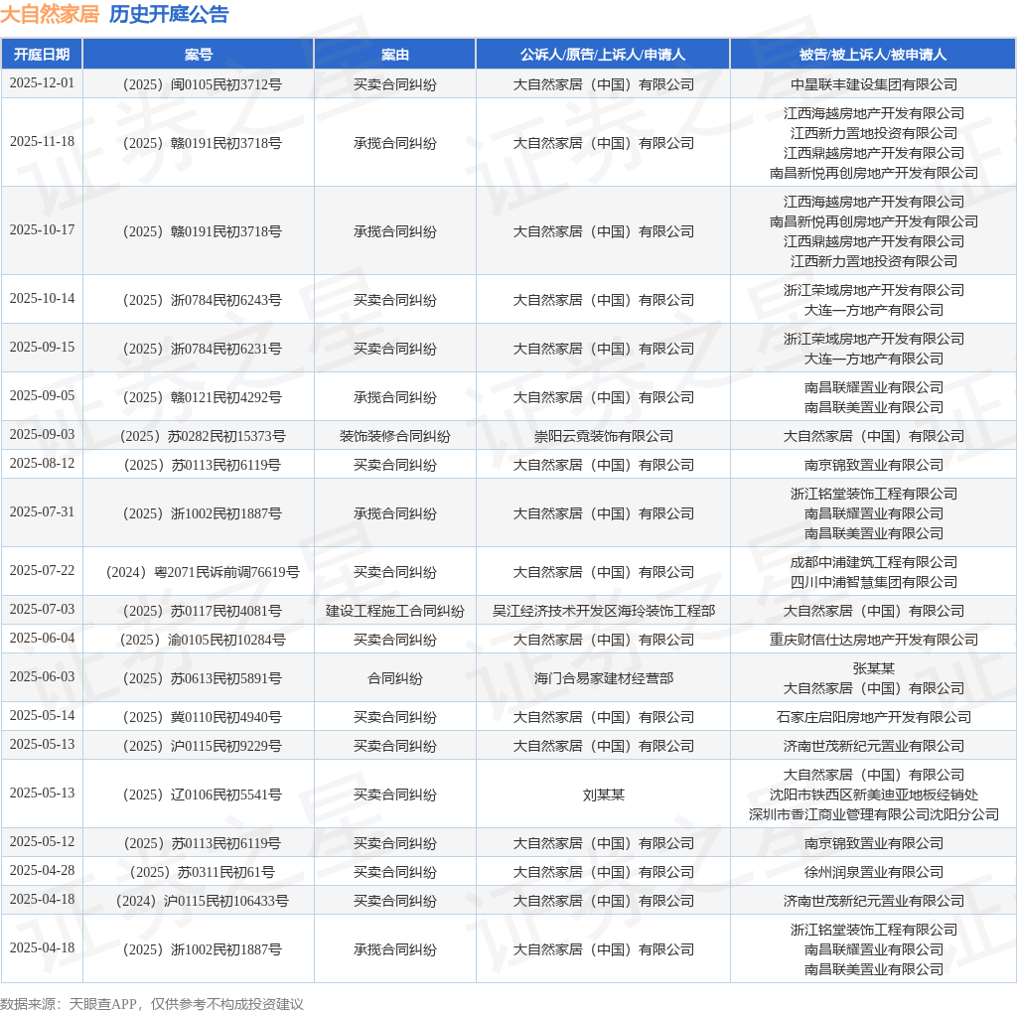This screenshot has width=1017, height=1013.
Task: Click the date 2025-09-03
Action: point(42,435)
